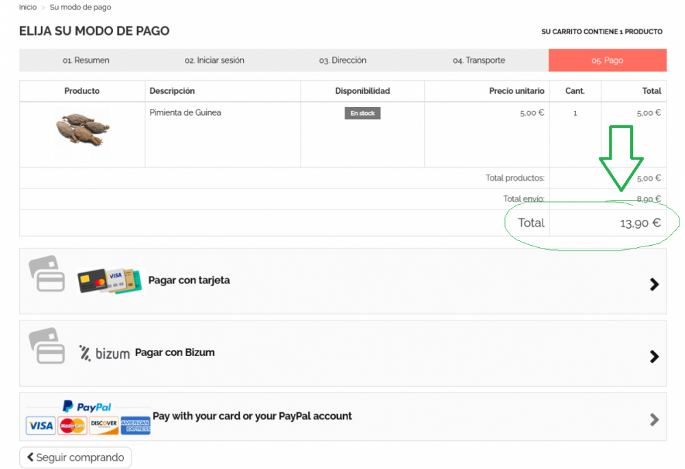The image size is (685, 469).
Task: Click the American Express logo
Action: pyautogui.click(x=136, y=426)
